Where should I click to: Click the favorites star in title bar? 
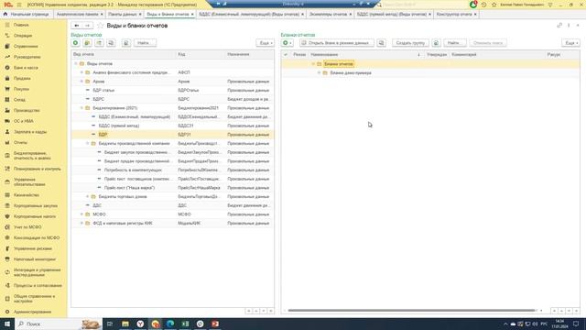(x=494, y=5)
